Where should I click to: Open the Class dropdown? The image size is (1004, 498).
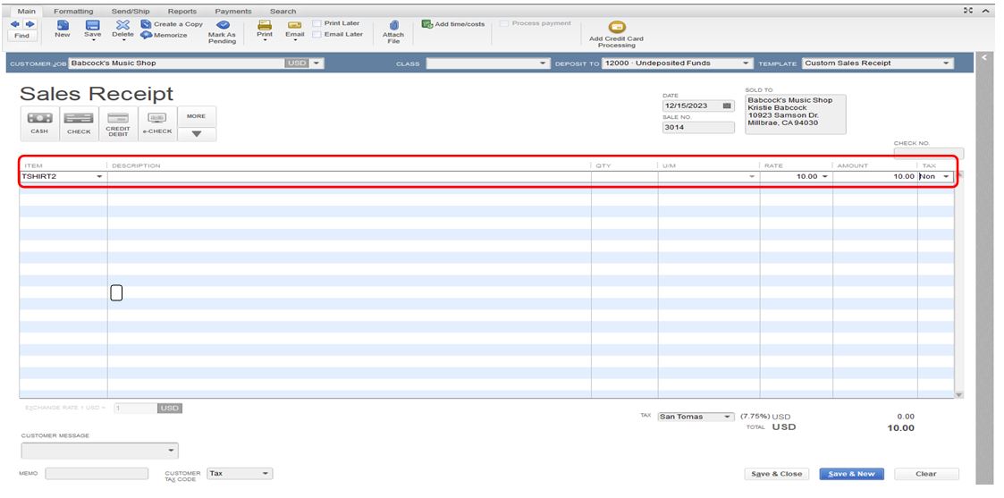tap(544, 63)
